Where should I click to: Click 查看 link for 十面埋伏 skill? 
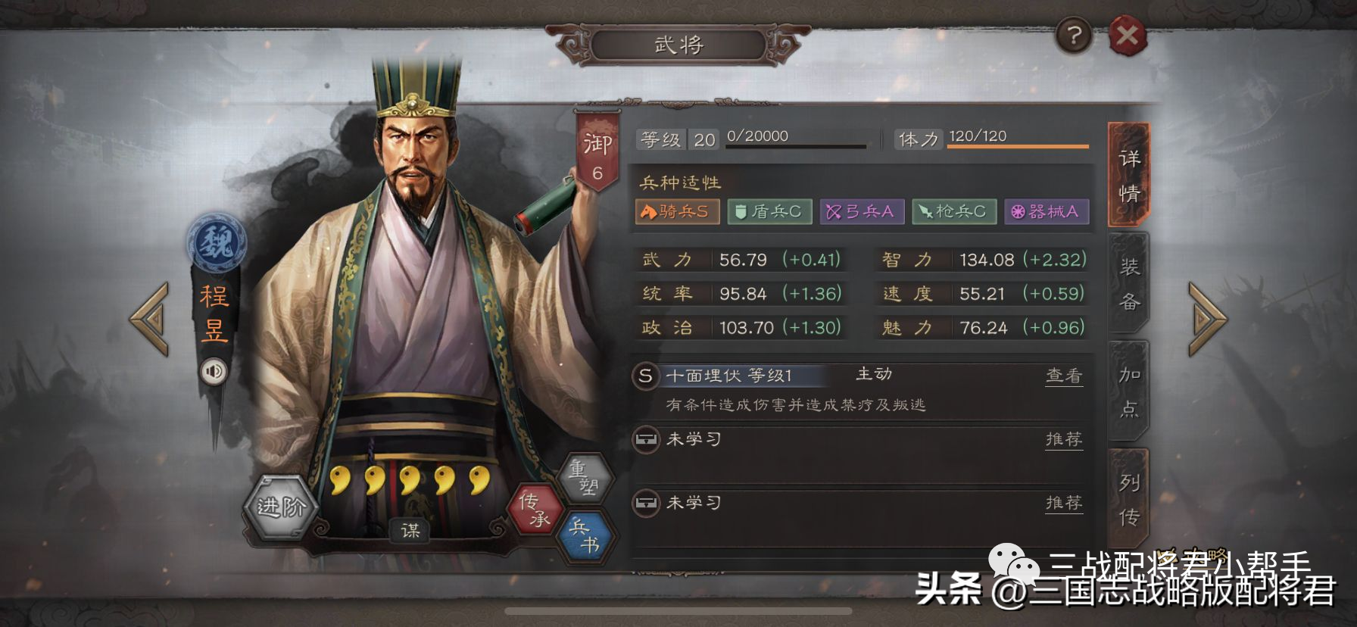tap(1064, 376)
